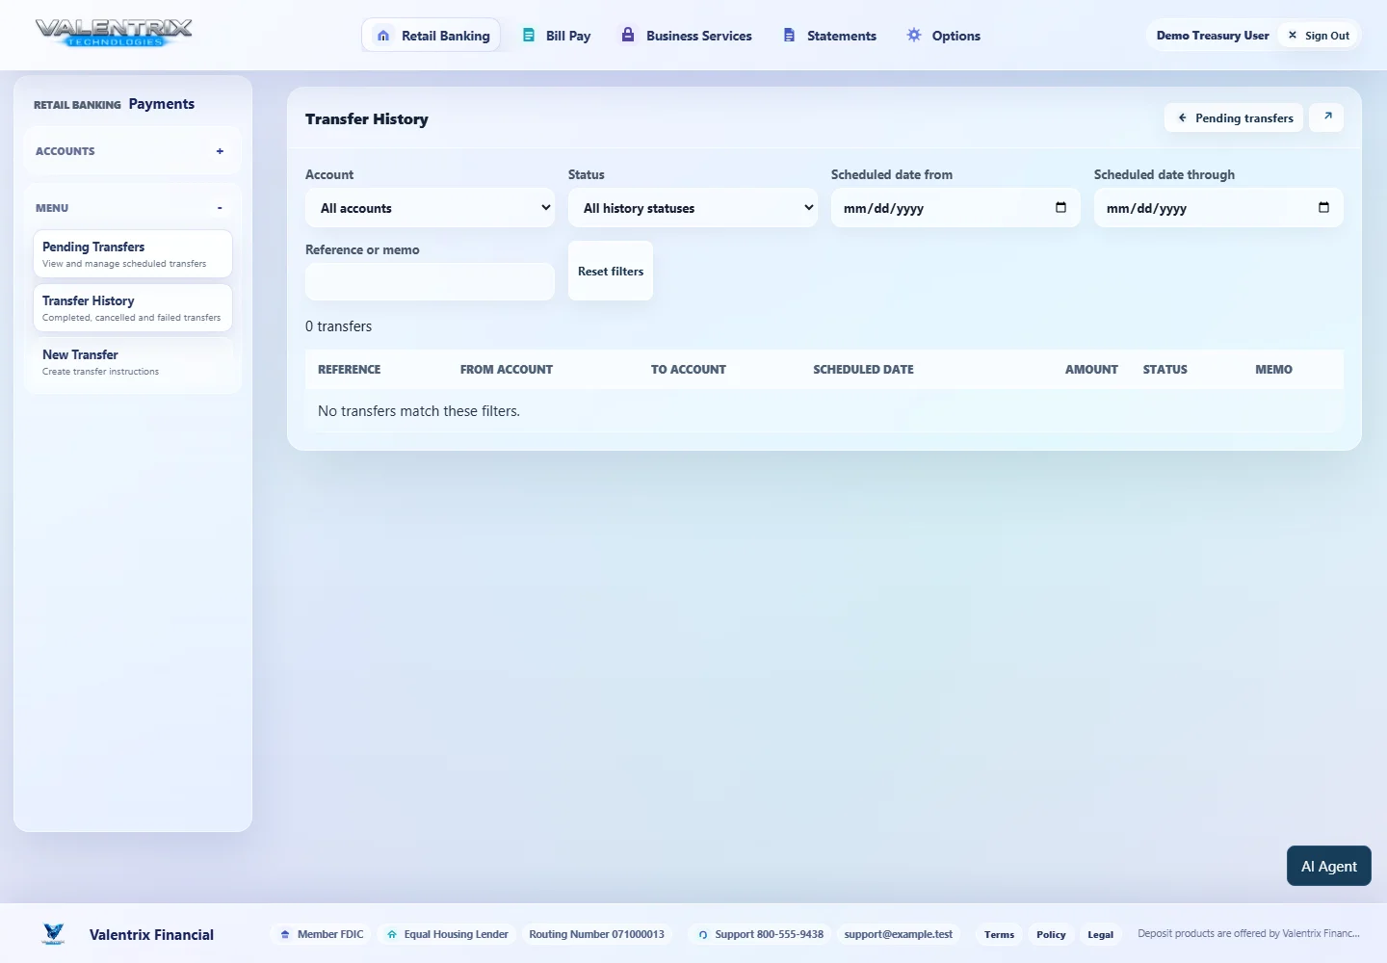Screen dimensions: 1387x963
Task: Click the Member FDIC badge
Action: click(322, 934)
